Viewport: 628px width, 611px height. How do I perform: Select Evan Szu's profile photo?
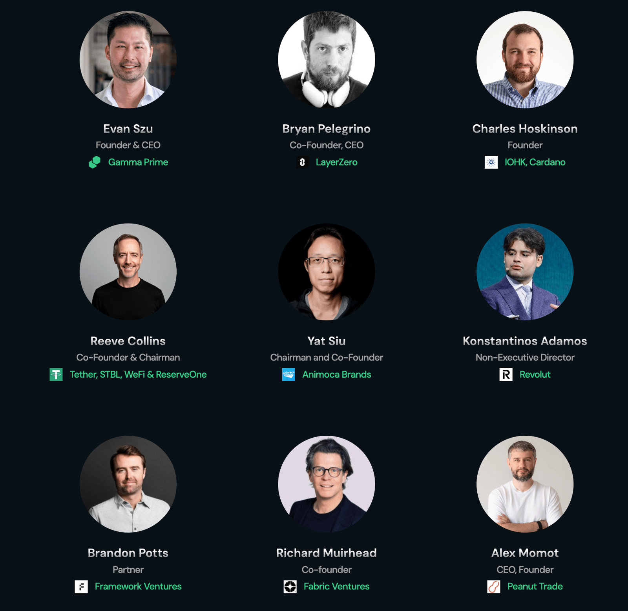coord(128,60)
